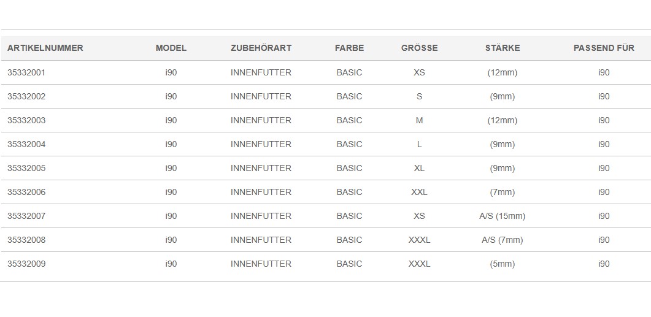Click the (5mm) thickness cell
Viewport: 651px width, 317px height.
pyautogui.click(x=503, y=264)
